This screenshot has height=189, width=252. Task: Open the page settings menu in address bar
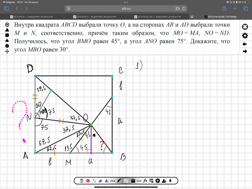(x=178, y=9)
